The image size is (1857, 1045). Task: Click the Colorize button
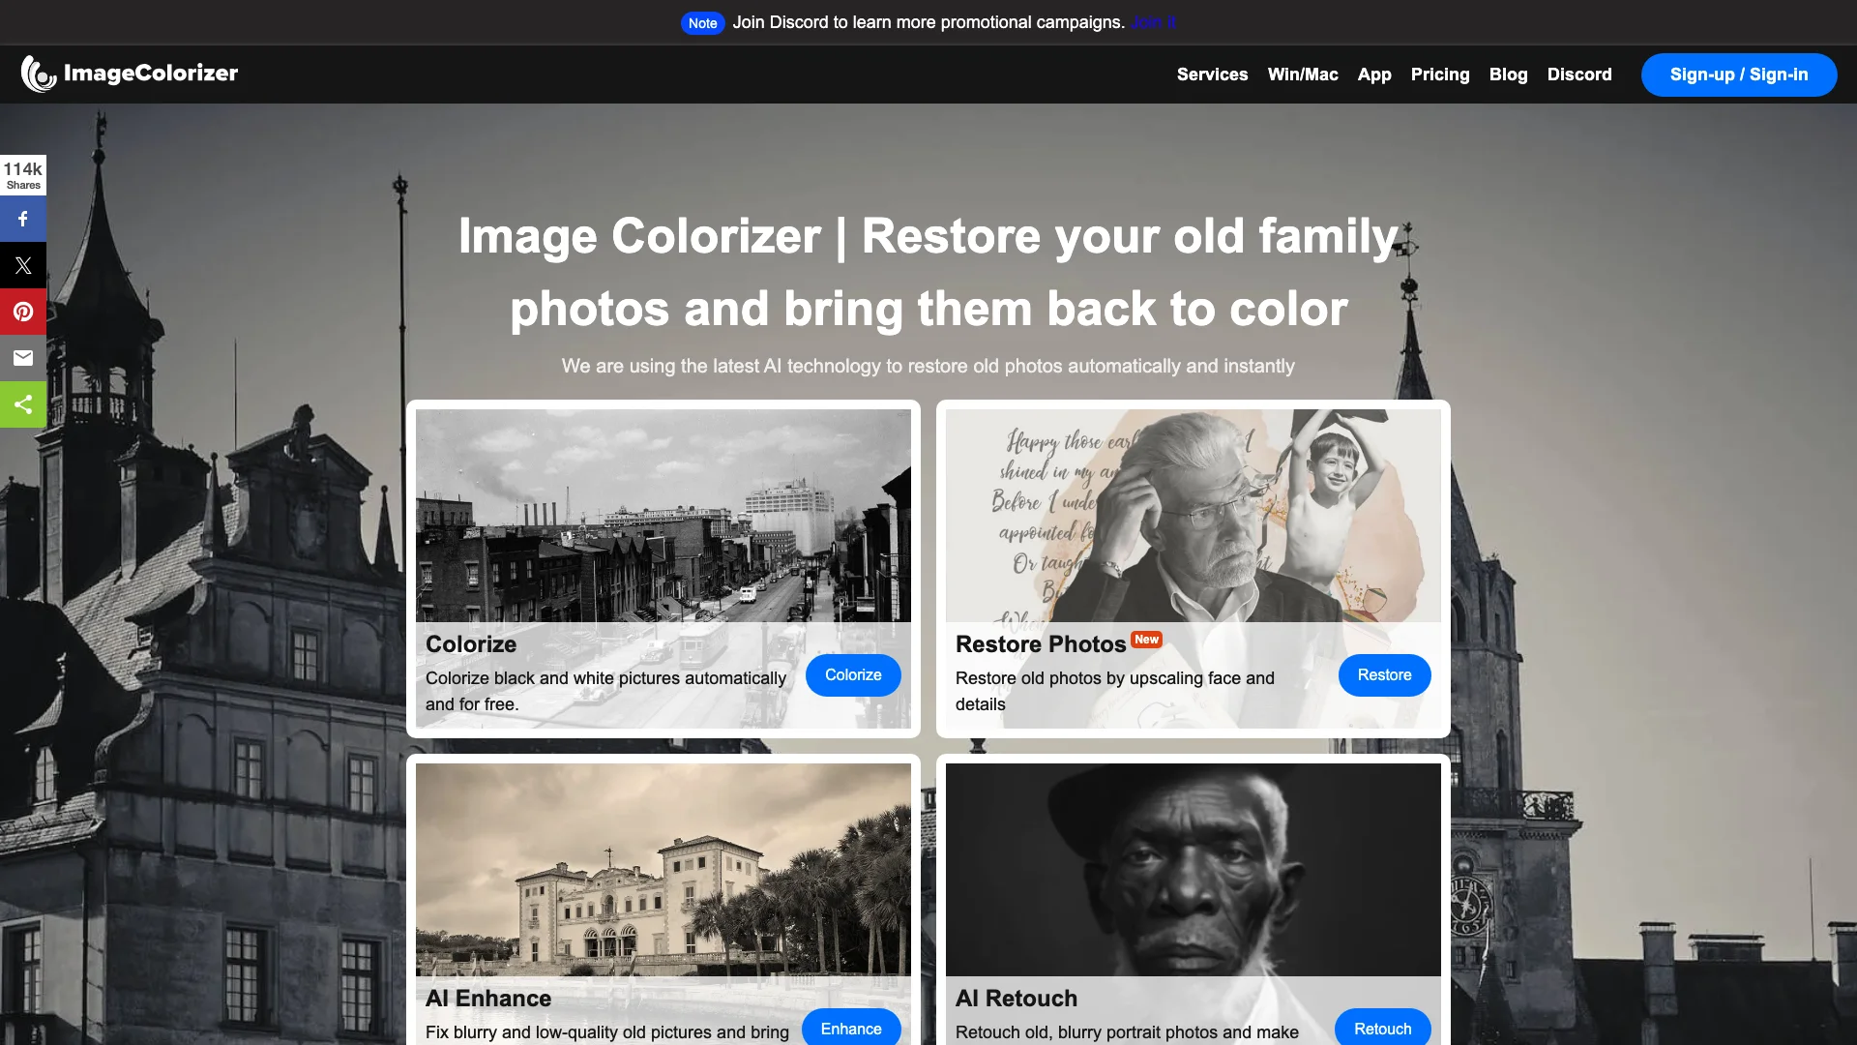(852, 675)
